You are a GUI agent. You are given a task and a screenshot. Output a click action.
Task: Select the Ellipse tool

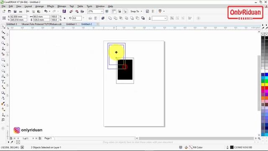[3, 65]
